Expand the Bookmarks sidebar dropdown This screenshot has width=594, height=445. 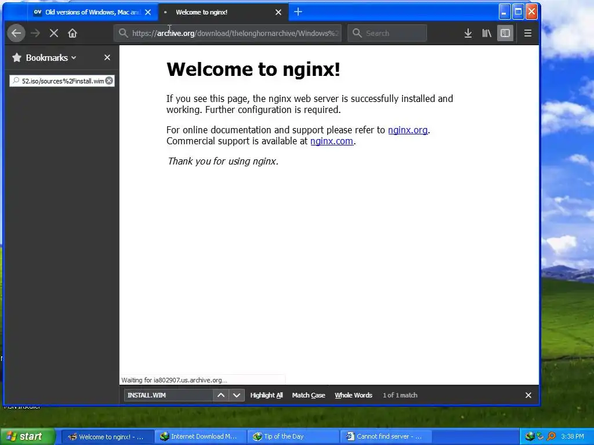pos(51,57)
